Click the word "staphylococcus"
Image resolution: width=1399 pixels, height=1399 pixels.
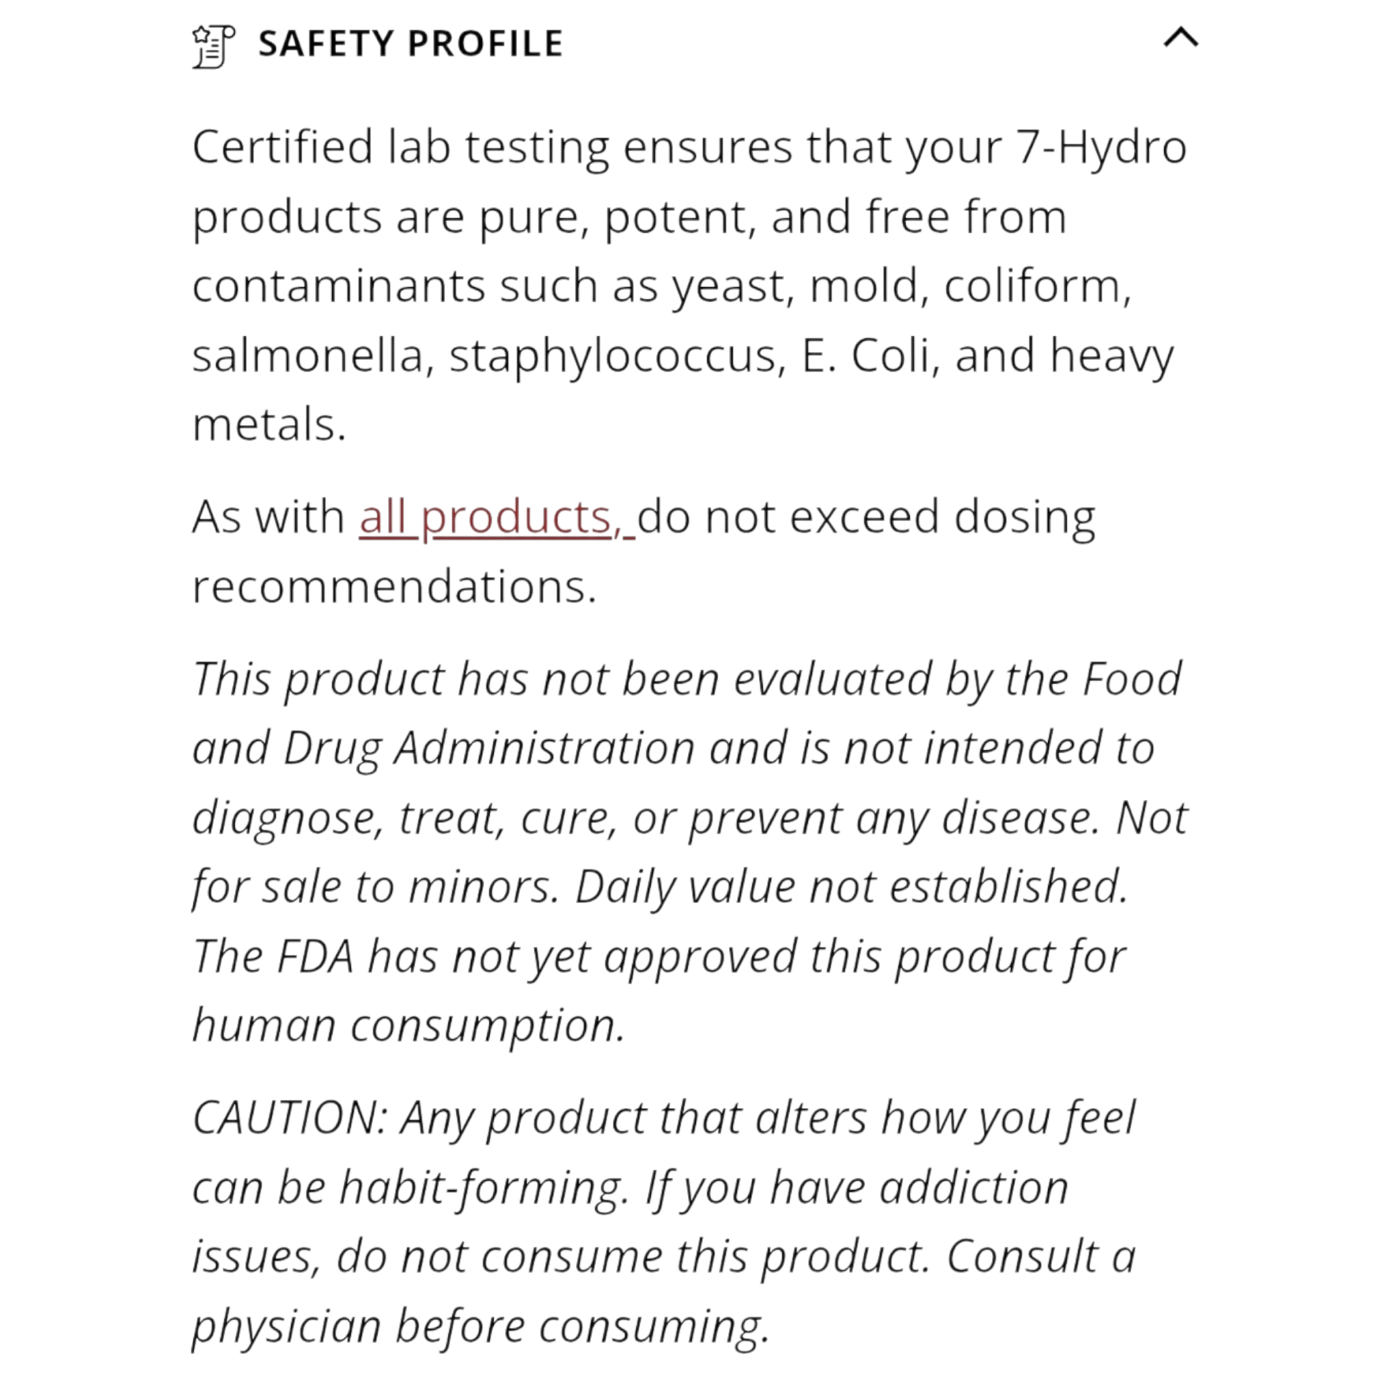613,355
